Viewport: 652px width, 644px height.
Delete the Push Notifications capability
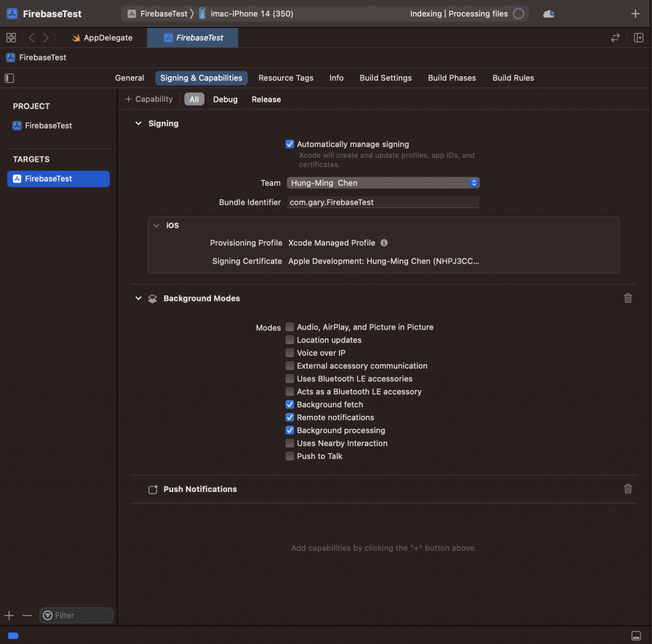[628, 489]
